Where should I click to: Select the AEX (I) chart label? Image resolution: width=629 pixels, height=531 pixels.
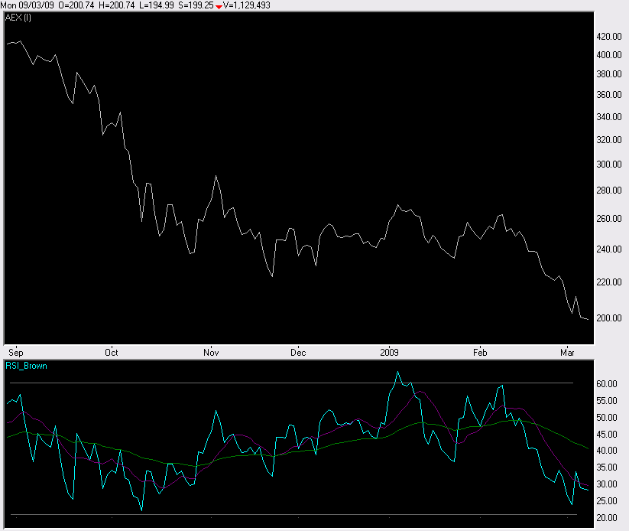[x=20, y=18]
